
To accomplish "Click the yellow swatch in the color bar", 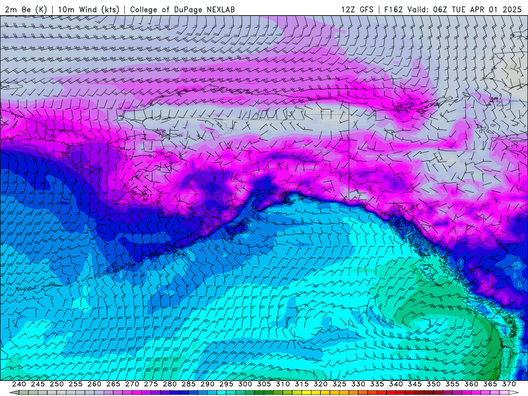I will tap(306, 393).
